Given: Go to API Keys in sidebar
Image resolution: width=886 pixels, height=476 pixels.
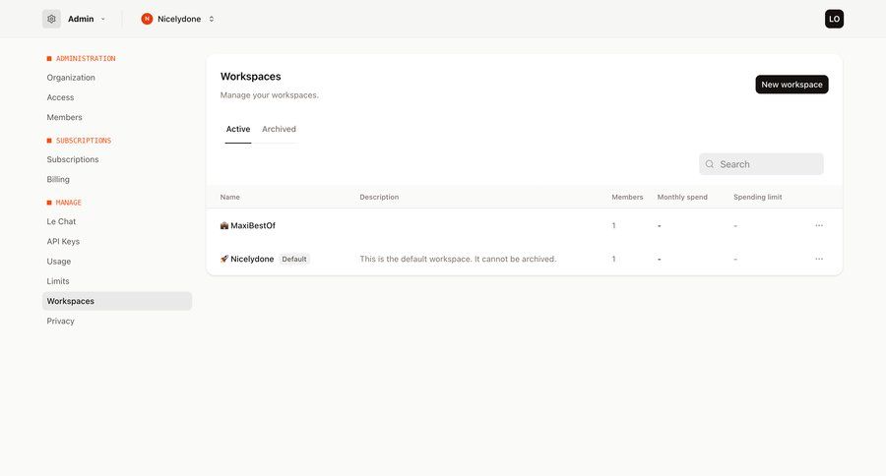Looking at the screenshot, I should 63,241.
